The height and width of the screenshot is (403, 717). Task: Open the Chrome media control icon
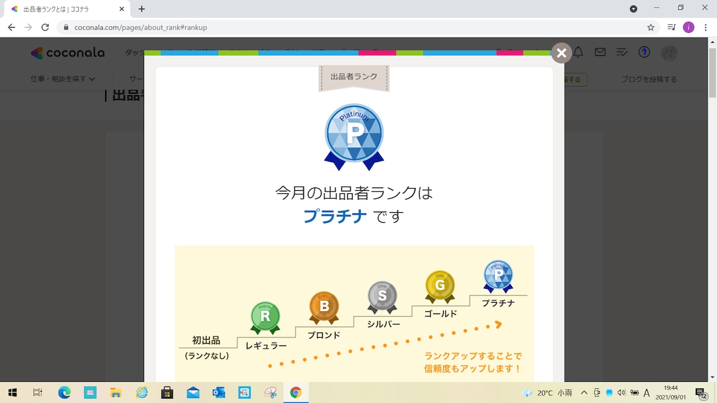coord(672,27)
